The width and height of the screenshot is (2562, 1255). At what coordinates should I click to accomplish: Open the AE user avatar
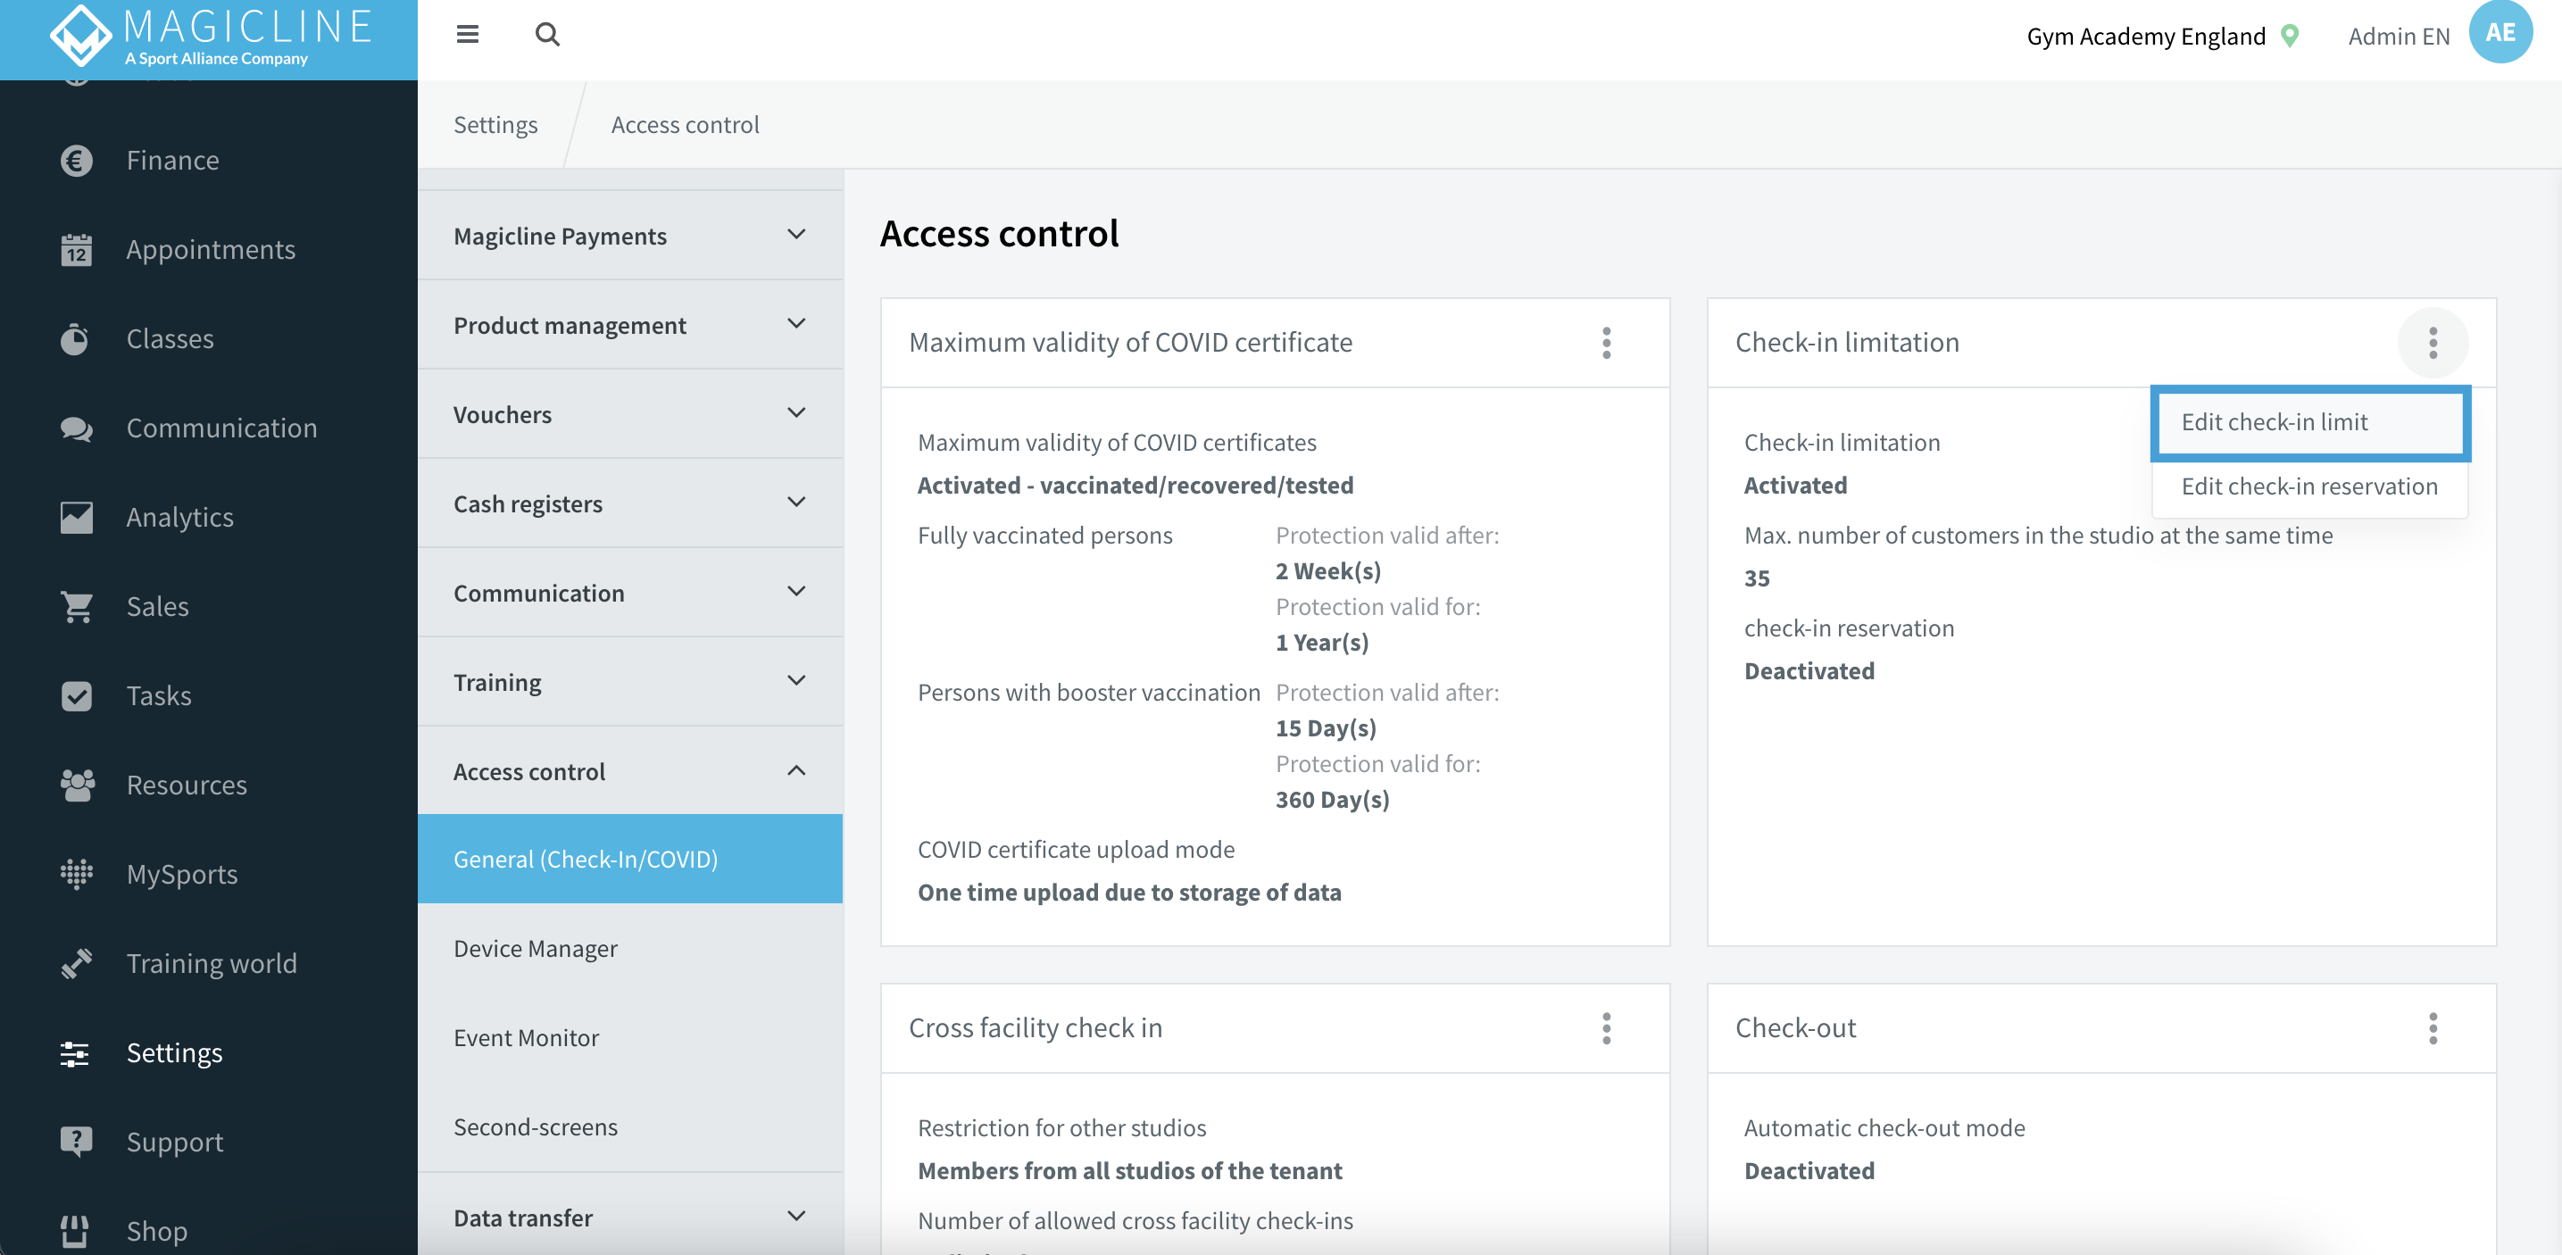pos(2500,32)
